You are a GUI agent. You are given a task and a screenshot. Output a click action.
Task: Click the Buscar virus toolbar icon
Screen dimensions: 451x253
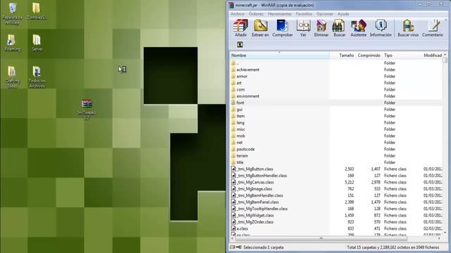408,28
